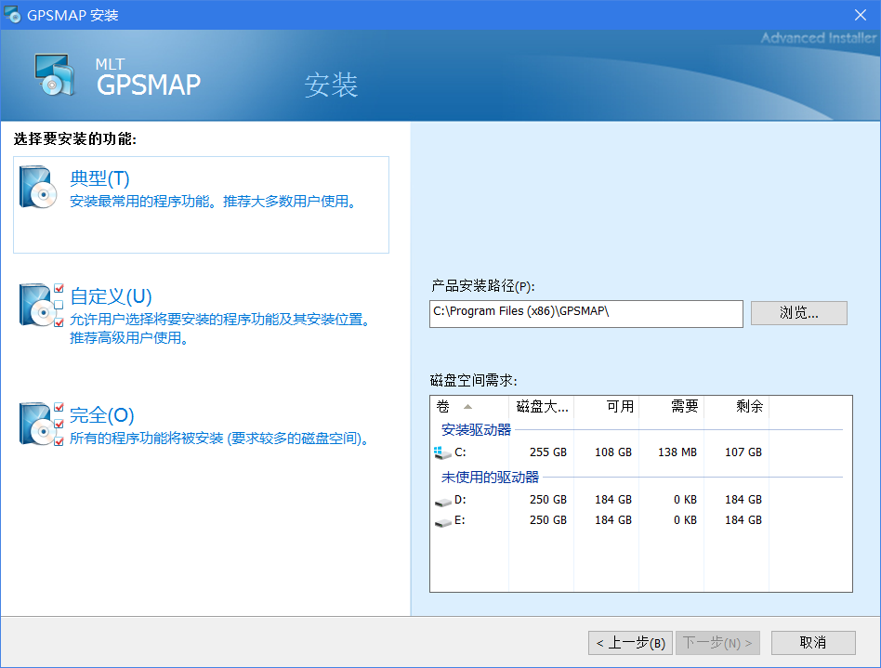Image resolution: width=881 pixels, height=668 pixels.
Task: Collapse the 未使用的驱动器 group header
Action: [490, 478]
